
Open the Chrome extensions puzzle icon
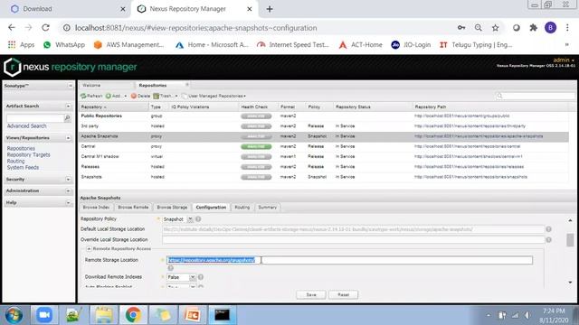point(533,28)
